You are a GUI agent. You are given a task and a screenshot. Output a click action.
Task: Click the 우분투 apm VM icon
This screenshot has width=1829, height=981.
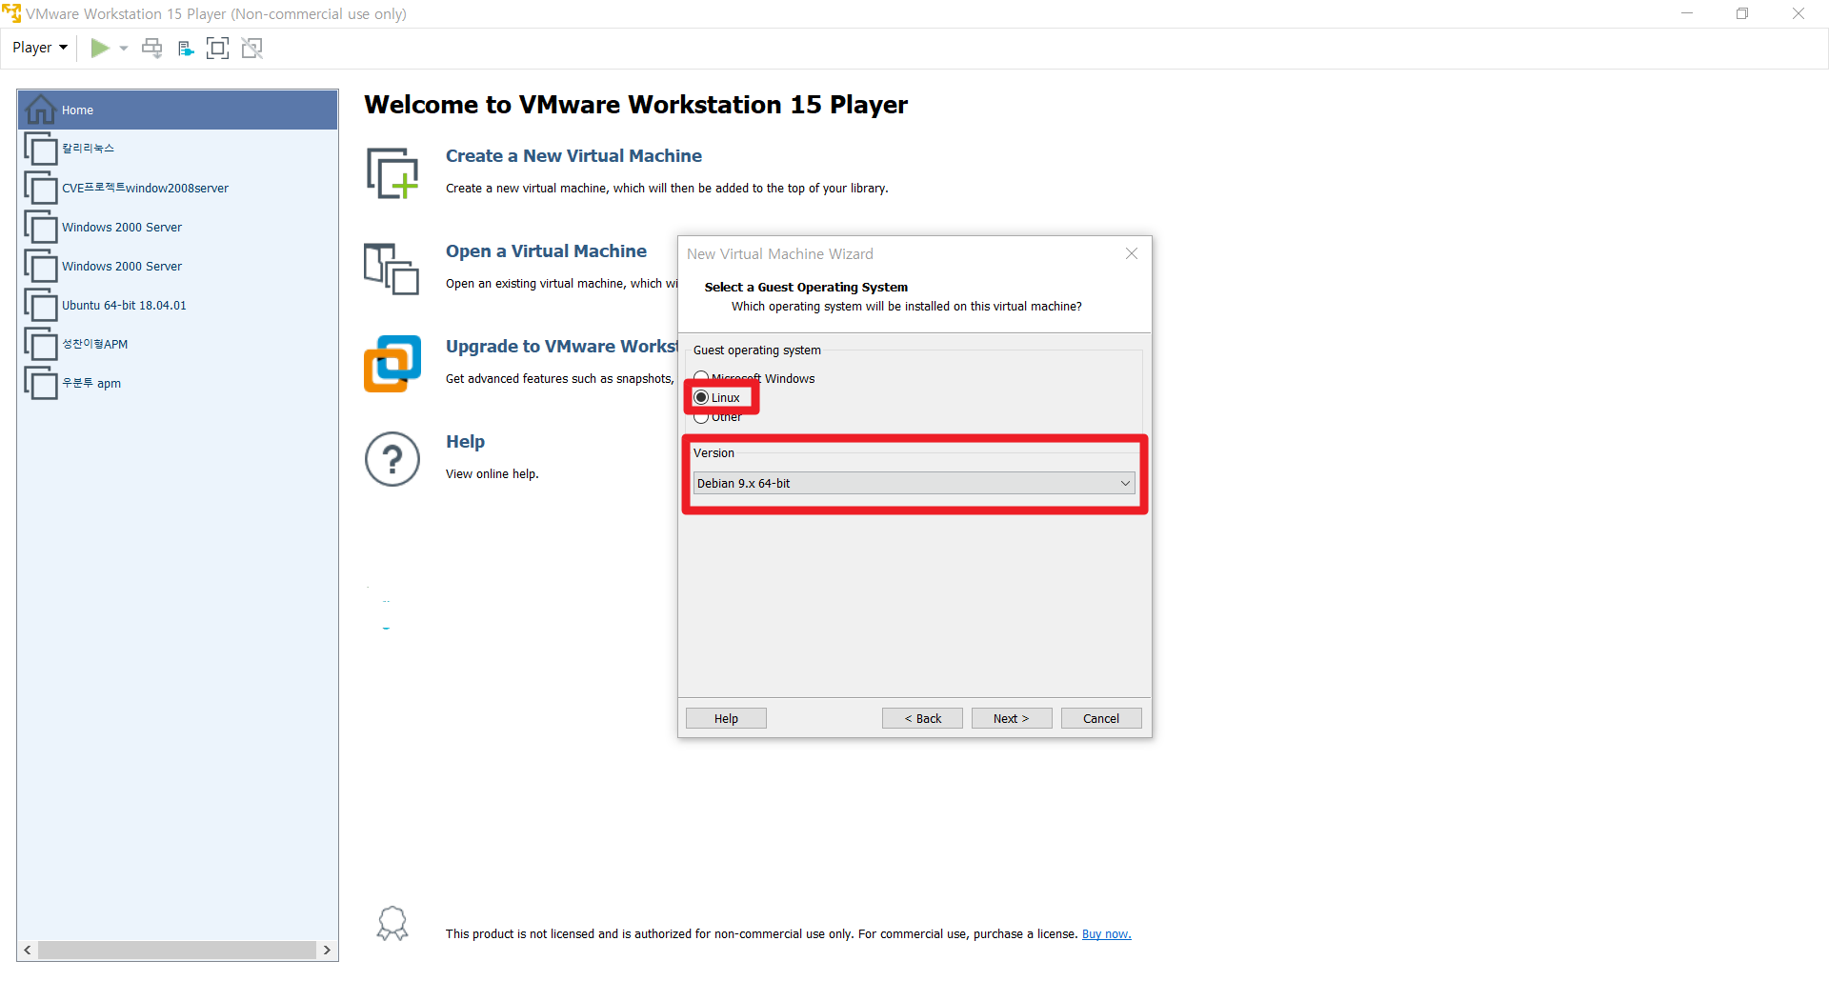click(41, 383)
